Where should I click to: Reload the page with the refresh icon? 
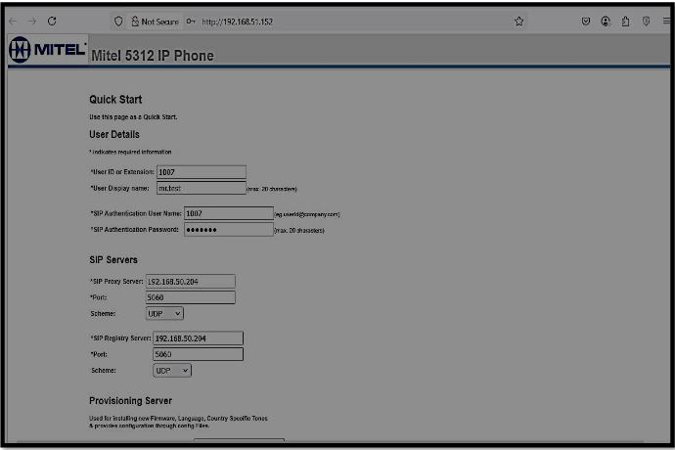click(x=52, y=22)
